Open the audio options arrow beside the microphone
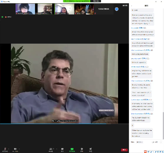Viewport: 164px width, 153px height. [9, 149]
